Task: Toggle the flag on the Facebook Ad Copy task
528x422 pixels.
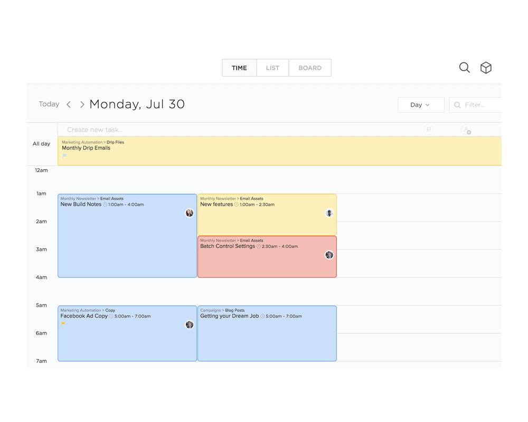Action: (x=63, y=324)
